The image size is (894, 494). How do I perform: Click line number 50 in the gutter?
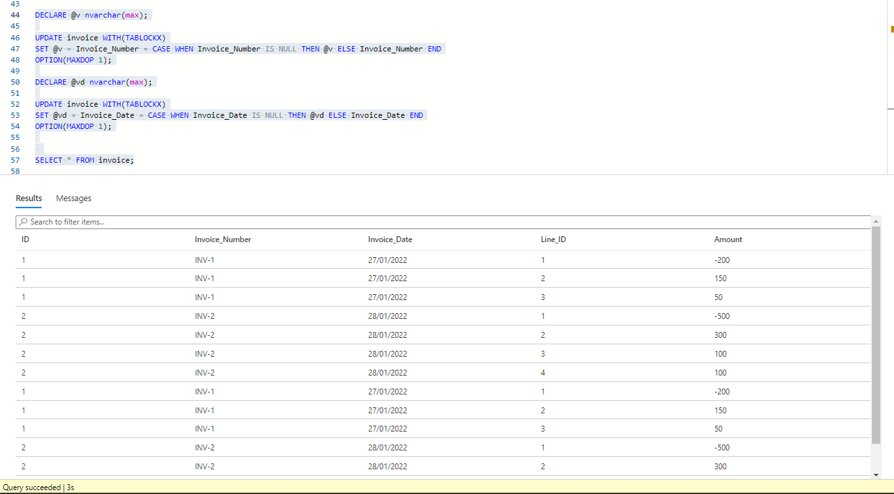pos(16,82)
